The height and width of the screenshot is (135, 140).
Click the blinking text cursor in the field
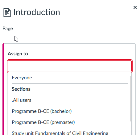pyautogui.click(x=12, y=66)
